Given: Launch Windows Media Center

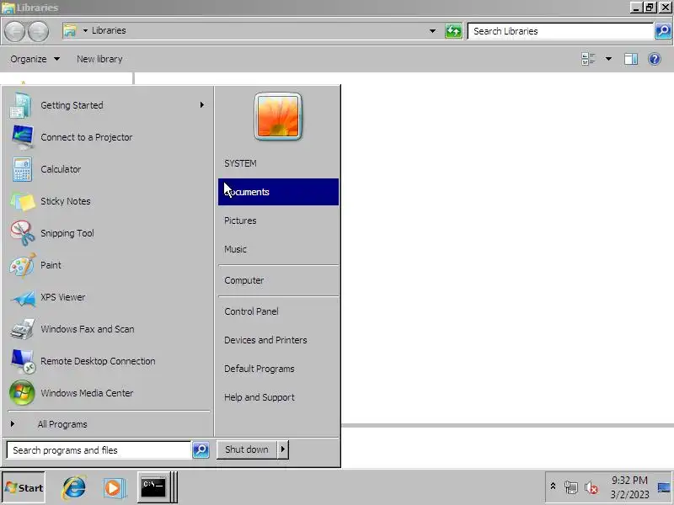Looking at the screenshot, I should click(x=107, y=393).
